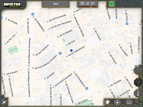Click the timer progress bar marker
This screenshot has height=107, width=143.
(91, 7)
